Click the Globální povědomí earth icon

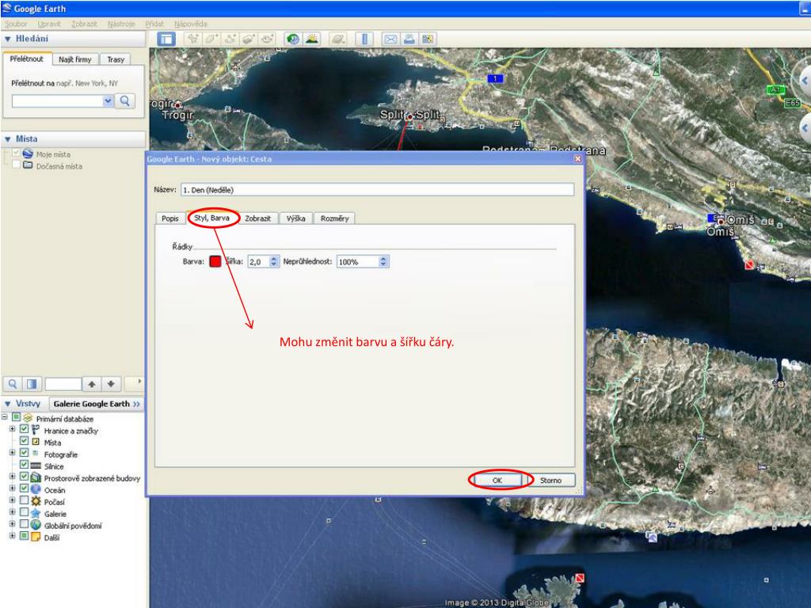point(36,526)
